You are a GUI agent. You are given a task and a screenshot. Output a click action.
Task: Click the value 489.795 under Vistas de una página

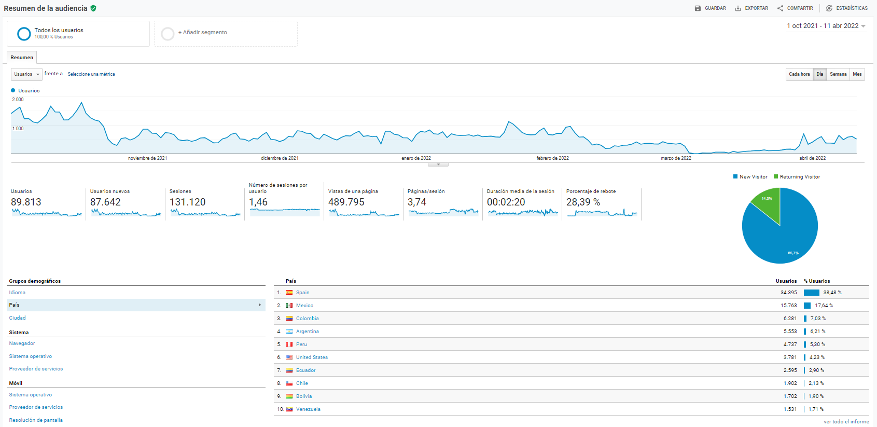346,202
